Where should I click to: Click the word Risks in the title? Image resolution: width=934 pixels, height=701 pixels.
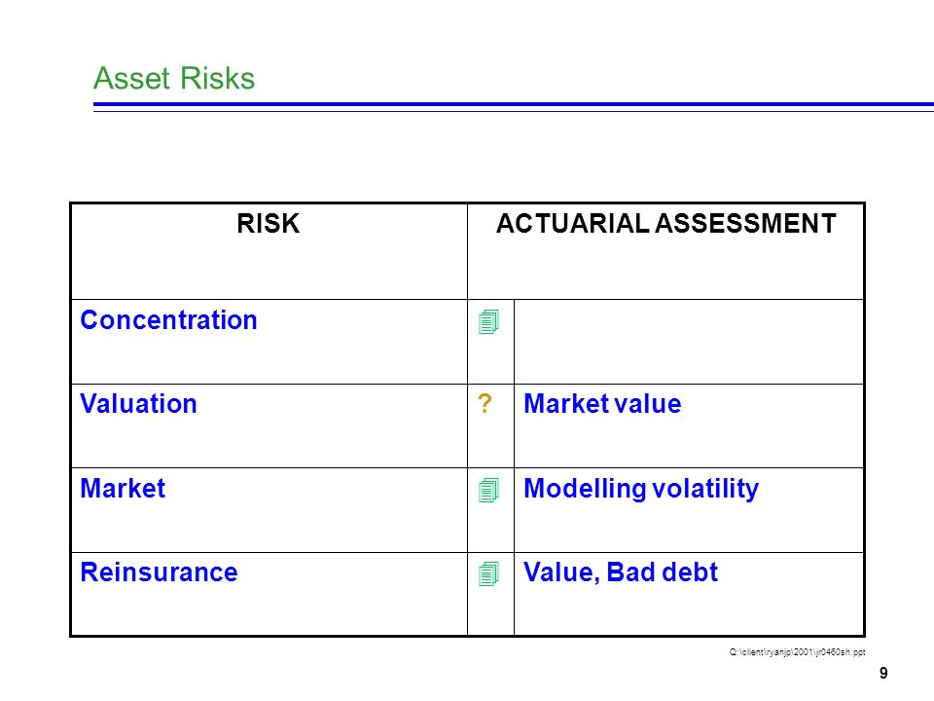[x=217, y=78]
